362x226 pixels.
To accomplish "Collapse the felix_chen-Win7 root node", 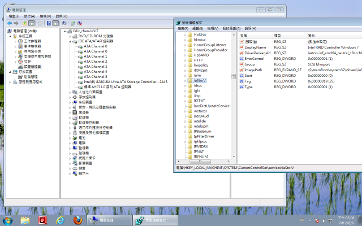I will click(64, 31).
